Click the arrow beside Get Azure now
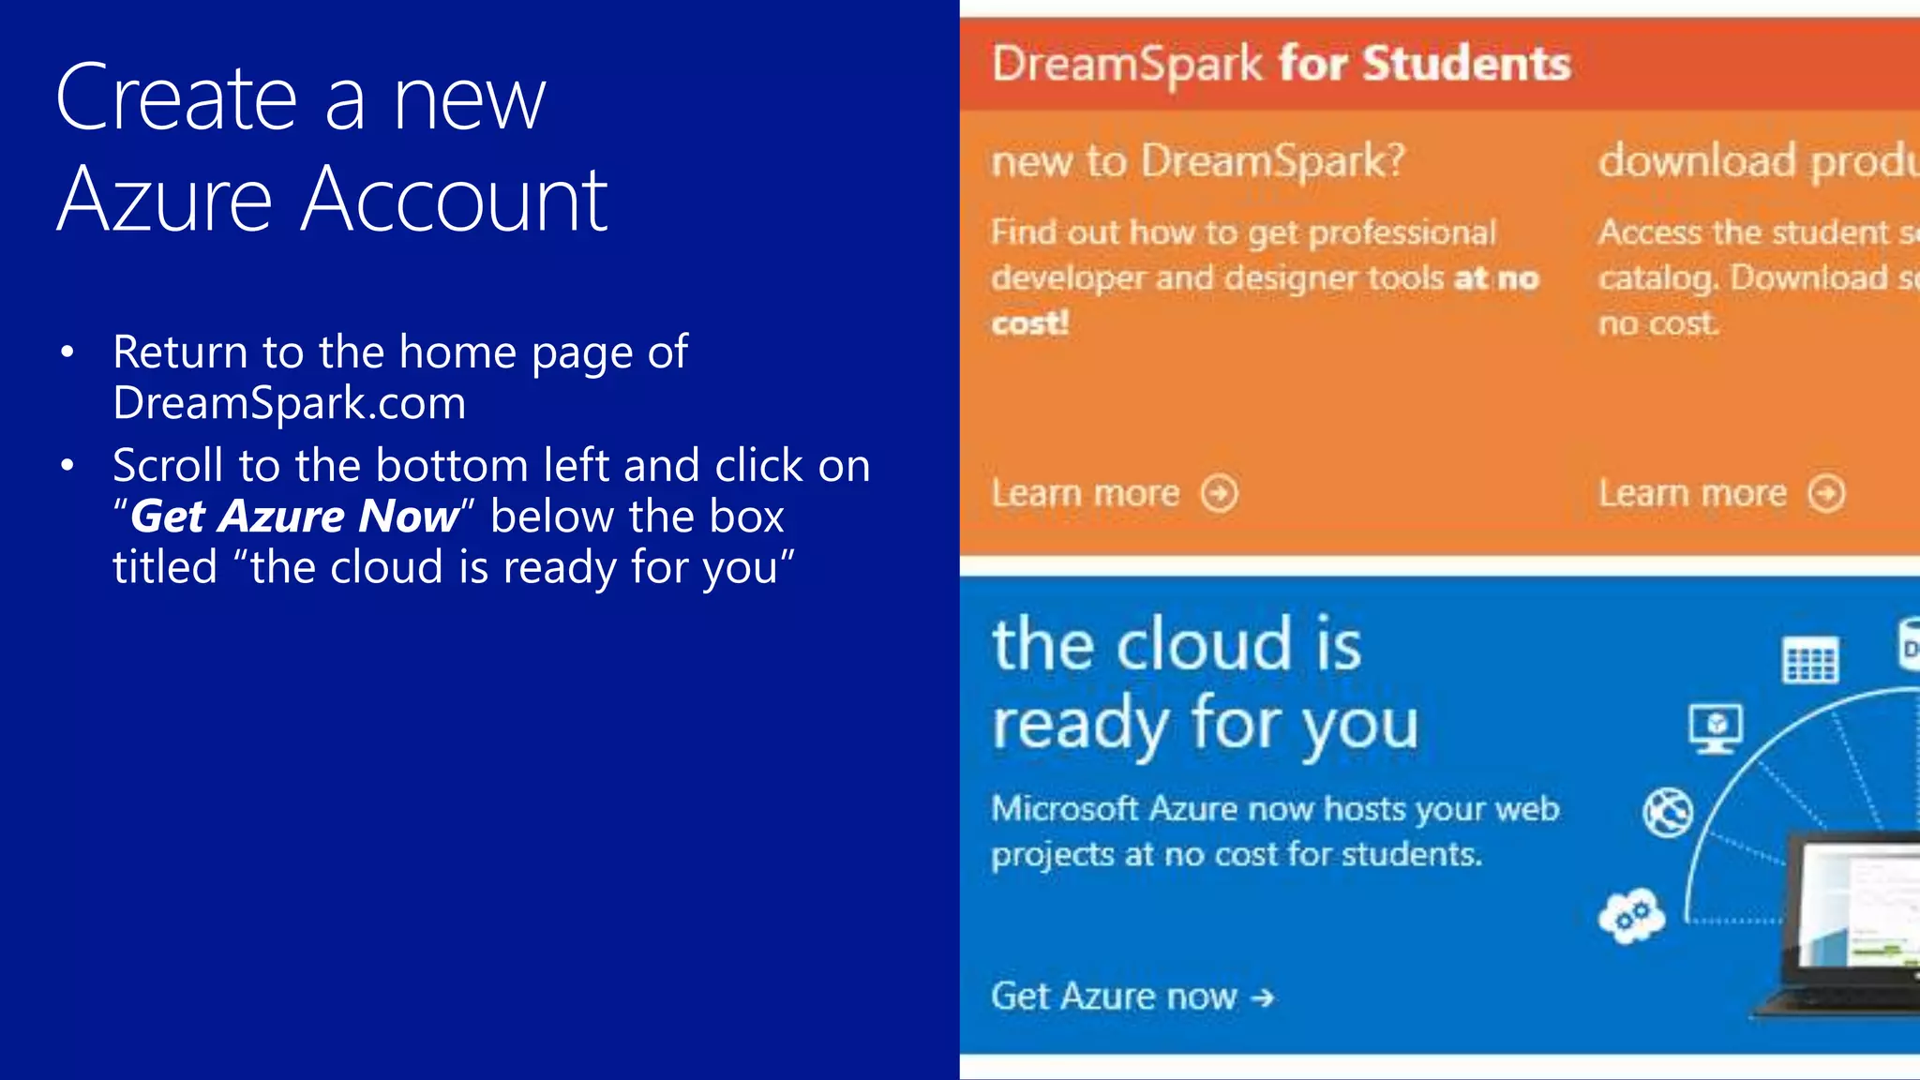Image resolution: width=1920 pixels, height=1080 pixels. click(1263, 997)
